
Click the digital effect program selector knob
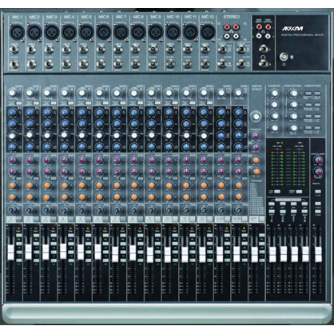(x=256, y=117)
